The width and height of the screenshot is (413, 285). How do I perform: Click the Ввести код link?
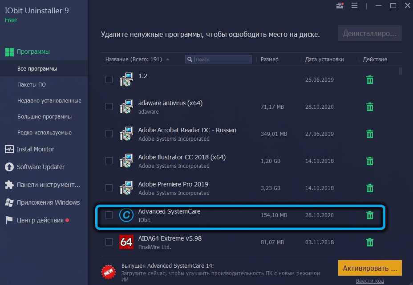coord(370,281)
